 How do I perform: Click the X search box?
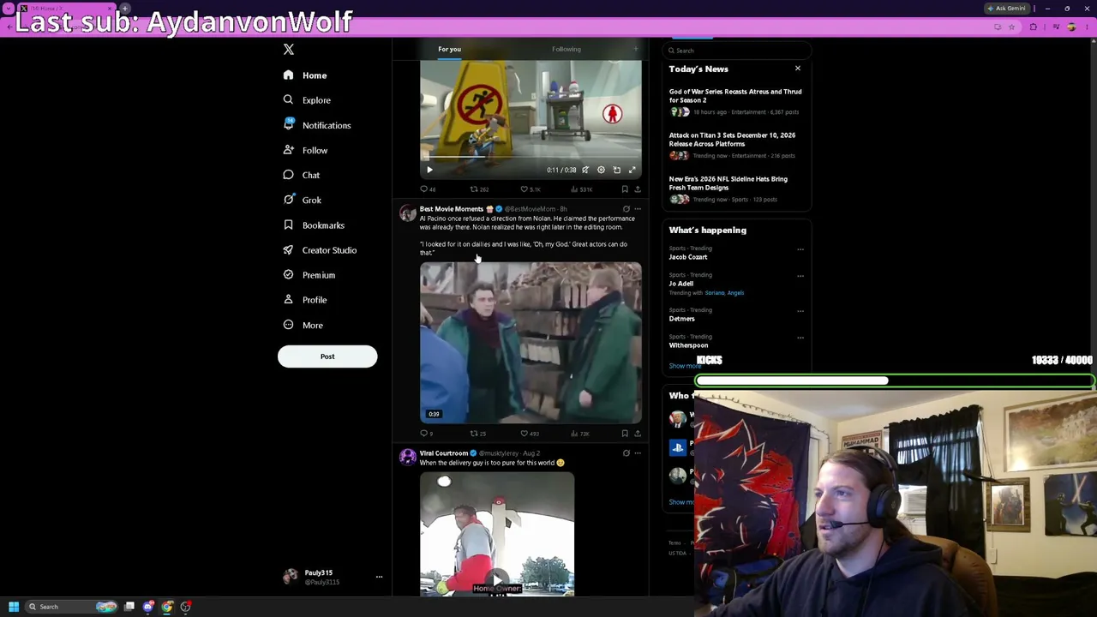coord(737,51)
